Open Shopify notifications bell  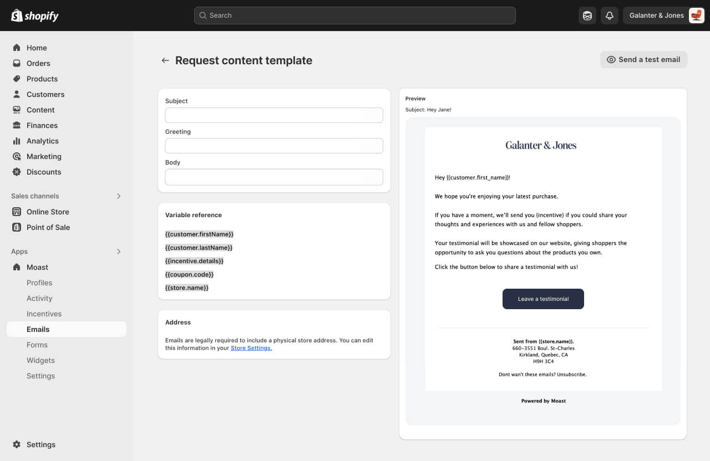pyautogui.click(x=610, y=16)
